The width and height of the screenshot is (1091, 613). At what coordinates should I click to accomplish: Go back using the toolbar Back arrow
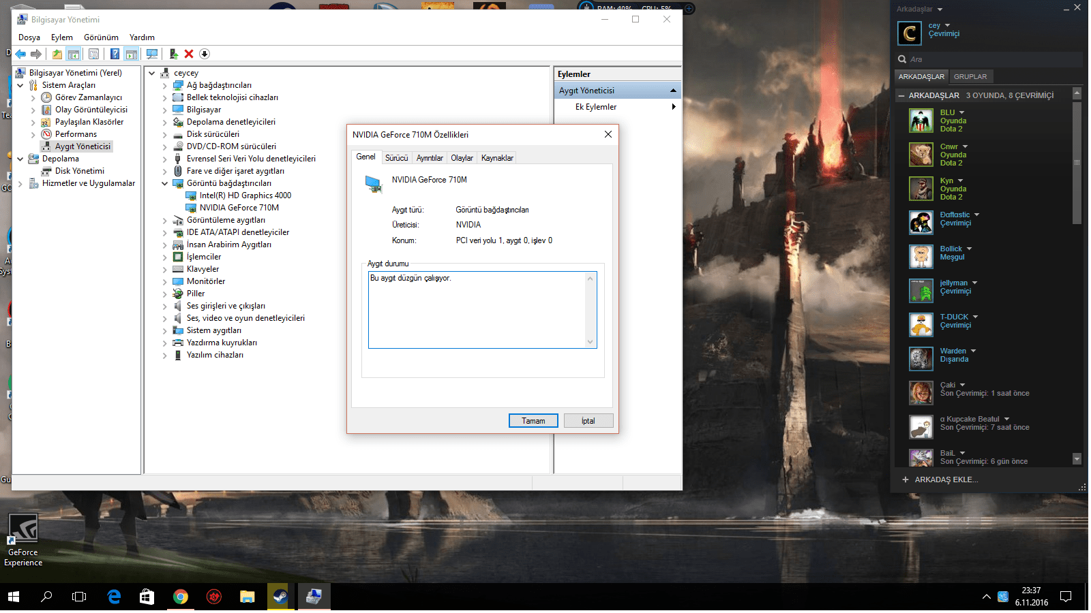(x=20, y=54)
